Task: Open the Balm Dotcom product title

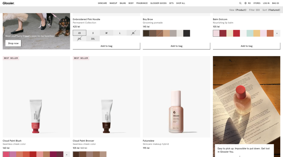Action: [220, 19]
